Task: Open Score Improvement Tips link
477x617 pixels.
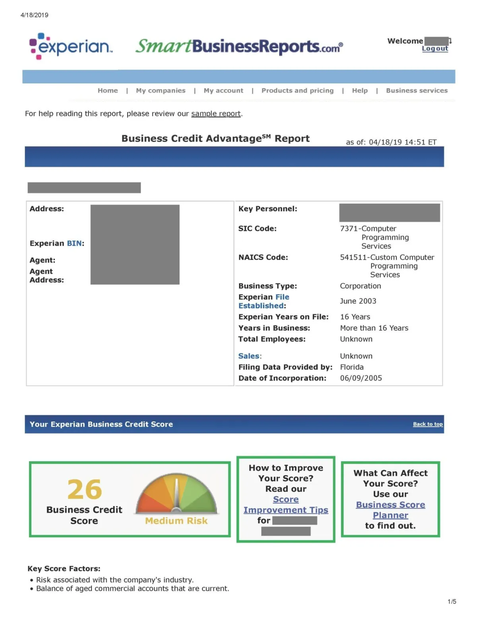Action: coord(286,505)
